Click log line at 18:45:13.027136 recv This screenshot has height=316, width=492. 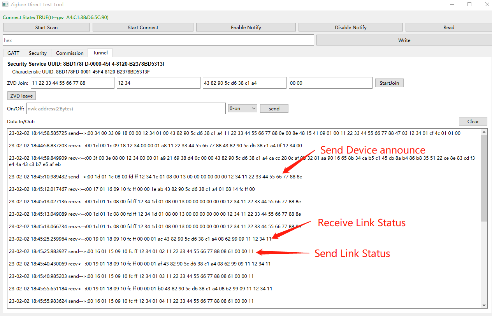(x=155, y=201)
